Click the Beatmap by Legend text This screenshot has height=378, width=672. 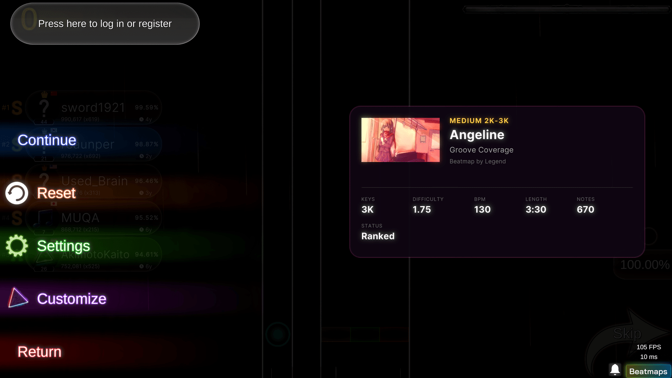coord(478,161)
